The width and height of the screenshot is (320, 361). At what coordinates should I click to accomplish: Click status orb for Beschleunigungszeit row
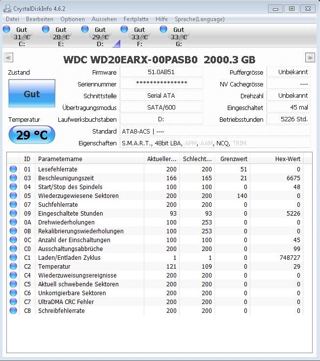13,178
